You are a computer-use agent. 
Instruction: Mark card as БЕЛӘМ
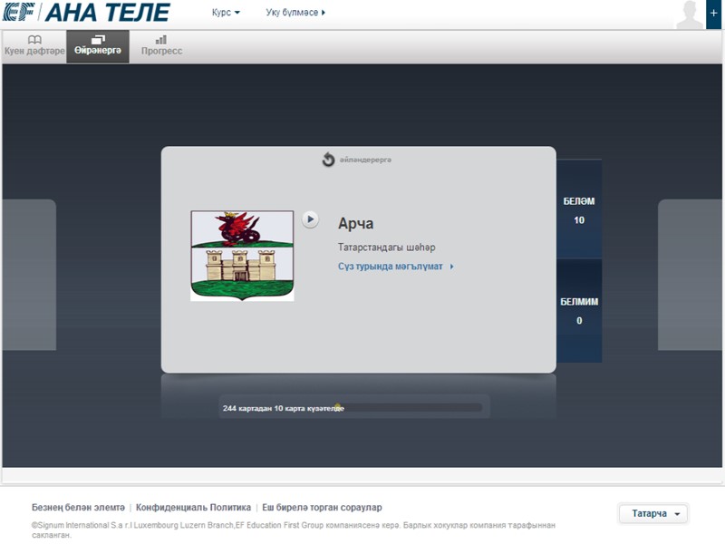click(x=579, y=210)
